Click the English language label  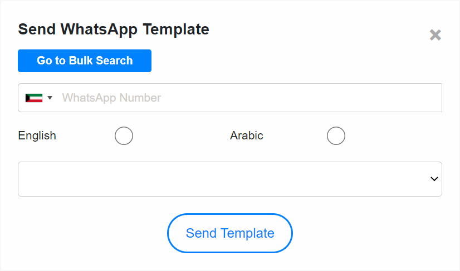37,136
